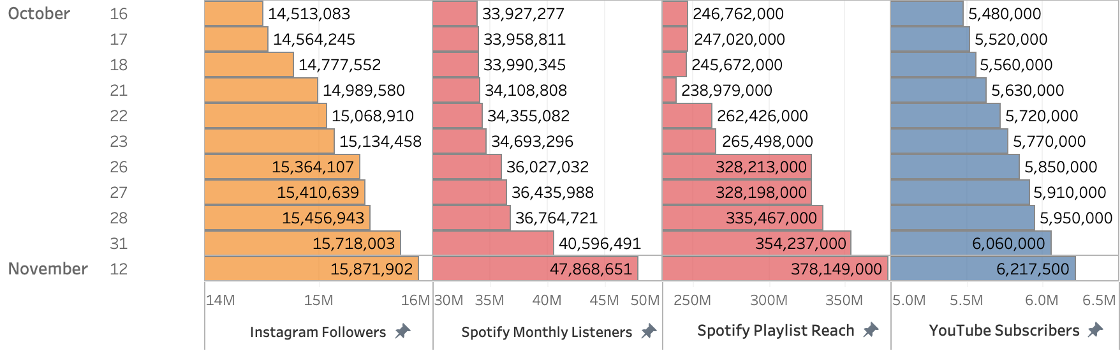Click the November YouTube bar 6,217,500
The height and width of the screenshot is (351, 1120).
(983, 269)
